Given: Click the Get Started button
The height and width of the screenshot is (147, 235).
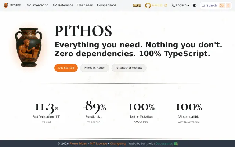Looking at the screenshot, I should tap(66, 68).
